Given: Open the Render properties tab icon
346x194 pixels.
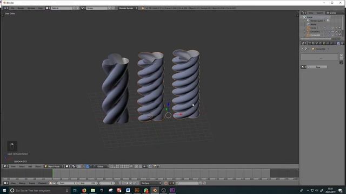Looking at the screenshot, I should pyautogui.click(x=310, y=43).
